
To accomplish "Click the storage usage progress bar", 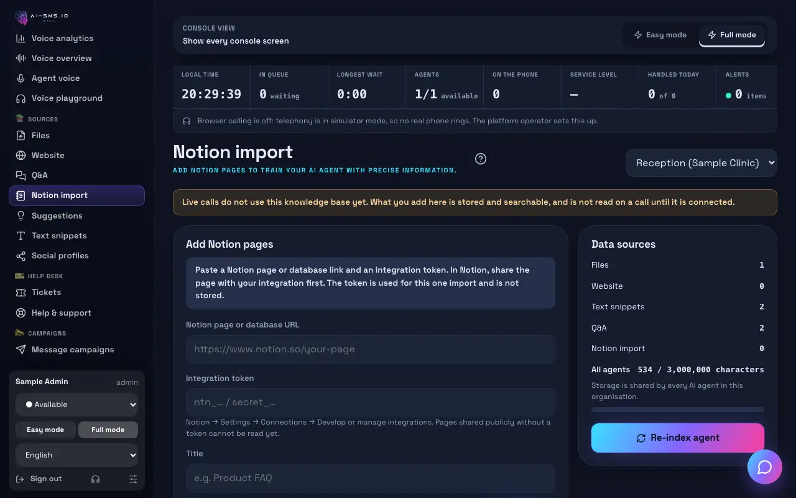I will (x=678, y=410).
